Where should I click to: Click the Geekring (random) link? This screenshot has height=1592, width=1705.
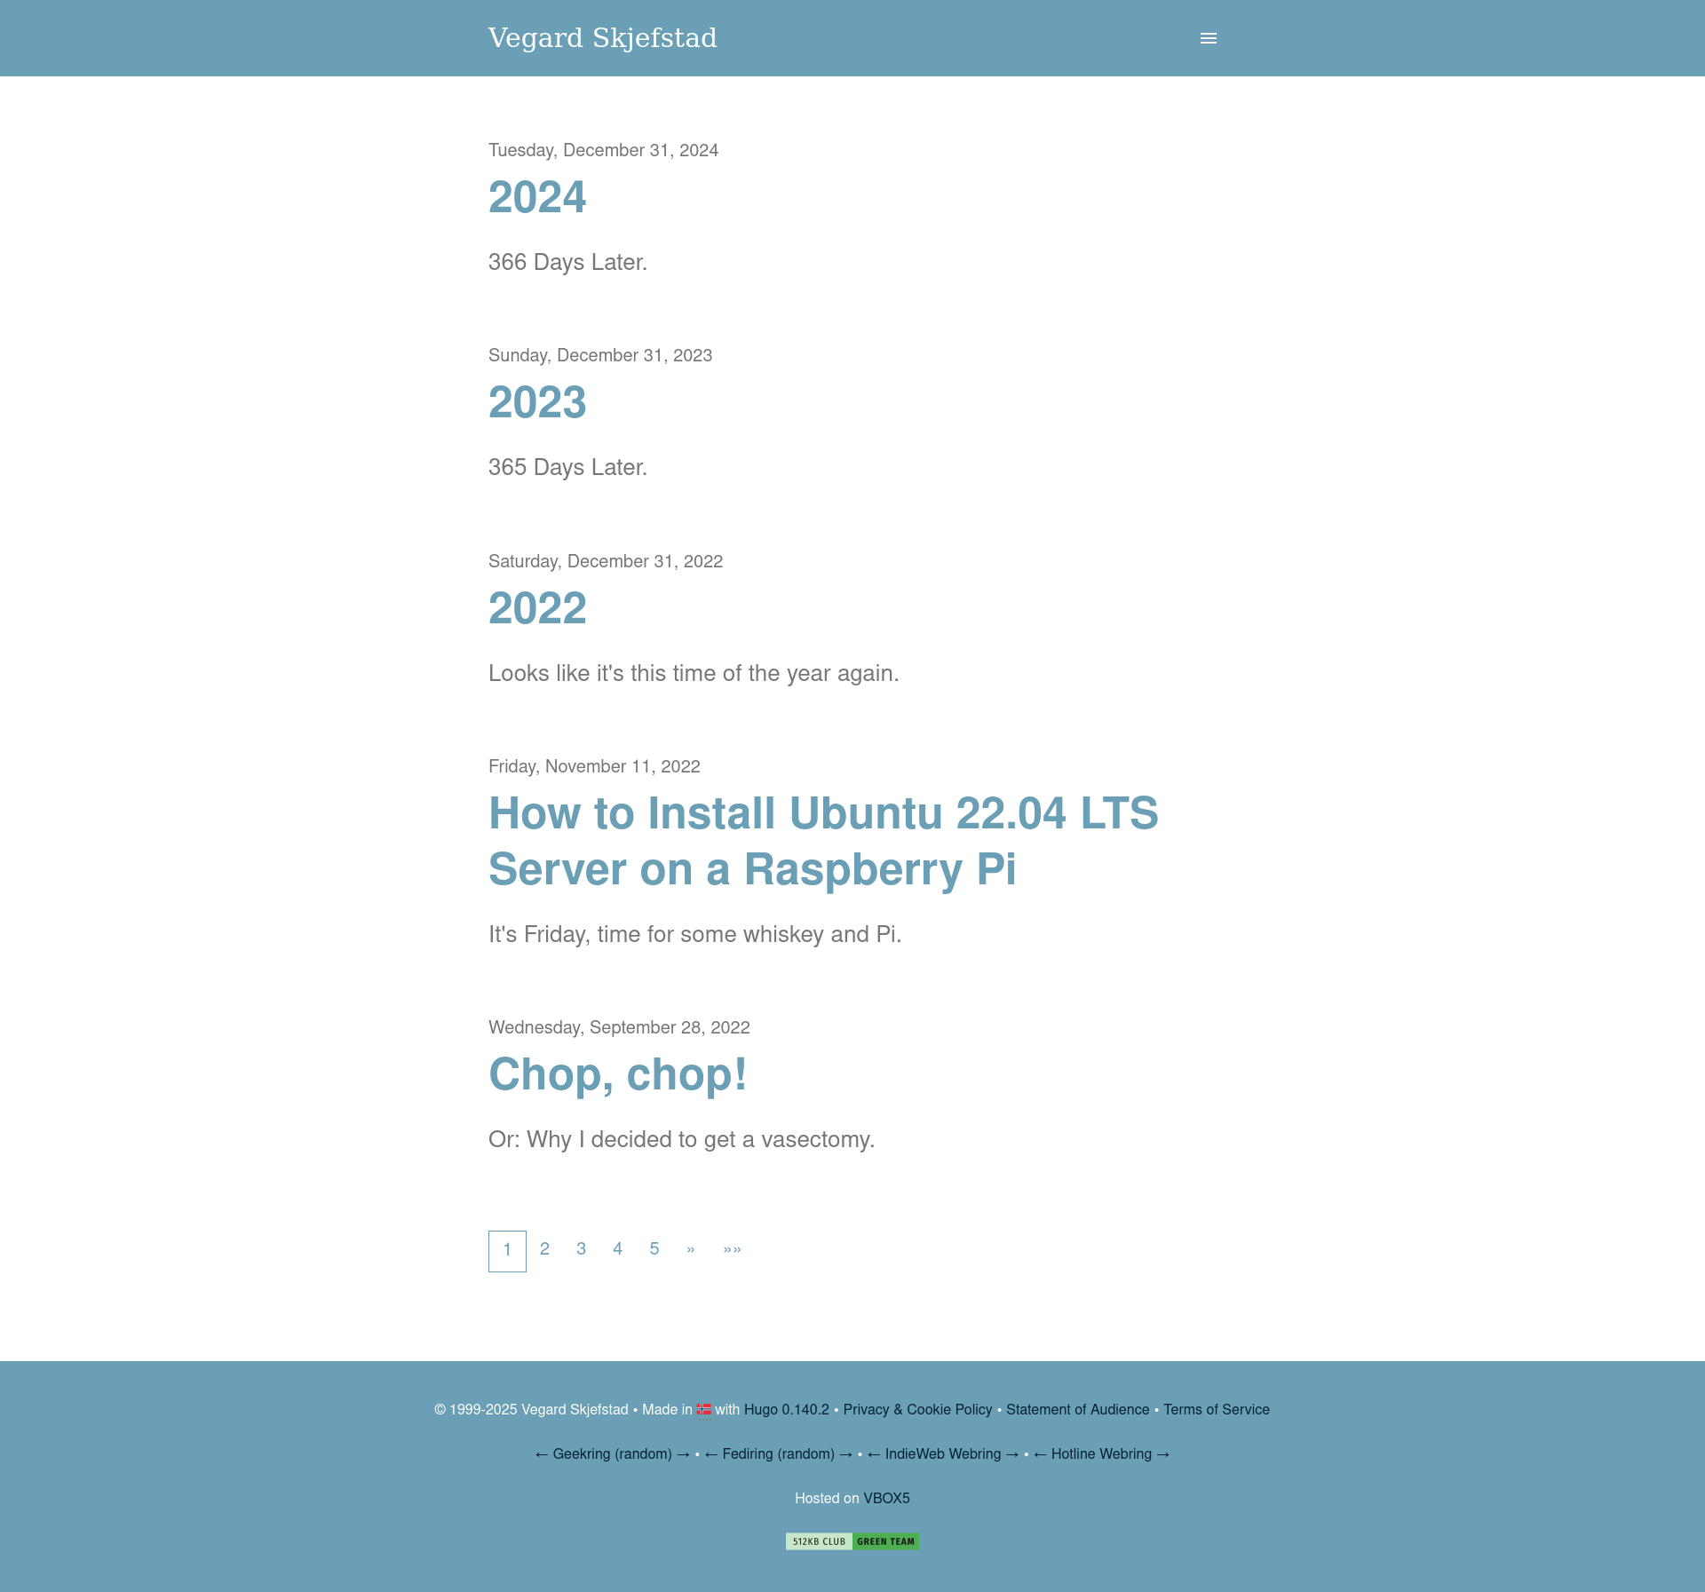pos(612,1454)
